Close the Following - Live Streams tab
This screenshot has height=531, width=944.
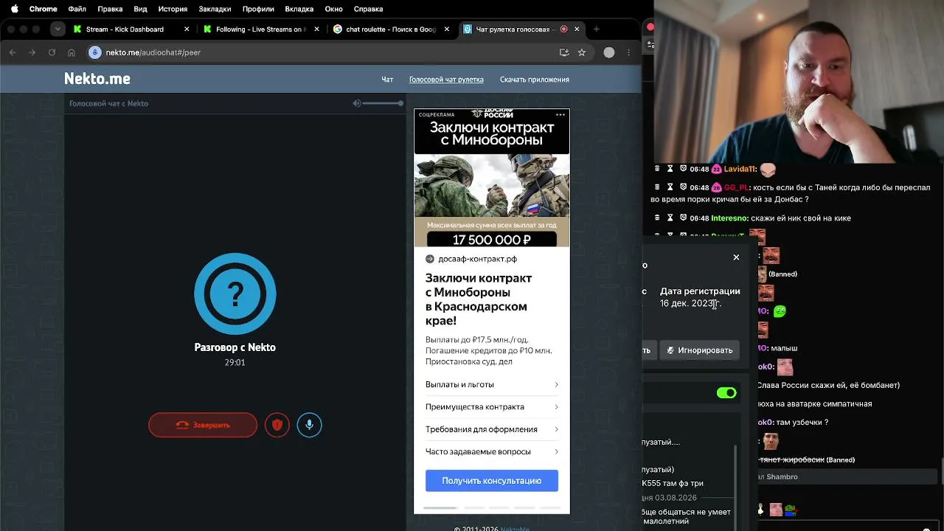coord(317,29)
